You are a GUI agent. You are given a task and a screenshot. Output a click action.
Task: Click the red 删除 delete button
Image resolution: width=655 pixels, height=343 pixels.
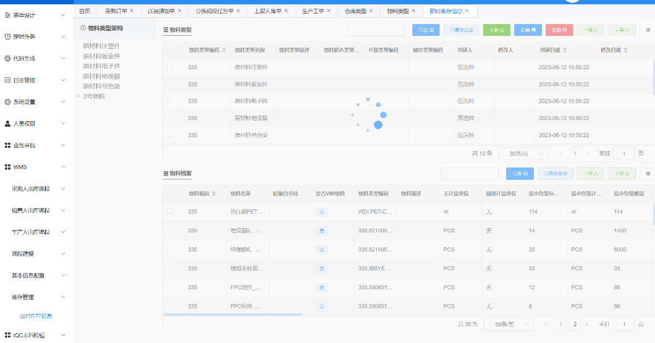[x=559, y=30]
